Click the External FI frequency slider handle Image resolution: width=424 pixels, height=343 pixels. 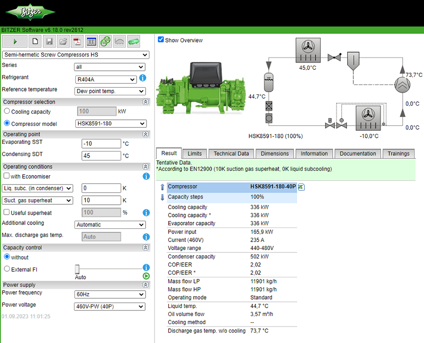pos(77,269)
